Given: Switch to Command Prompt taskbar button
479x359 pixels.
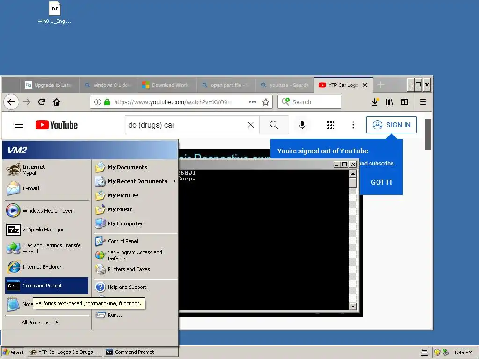Looking at the screenshot, I should coord(140,352).
